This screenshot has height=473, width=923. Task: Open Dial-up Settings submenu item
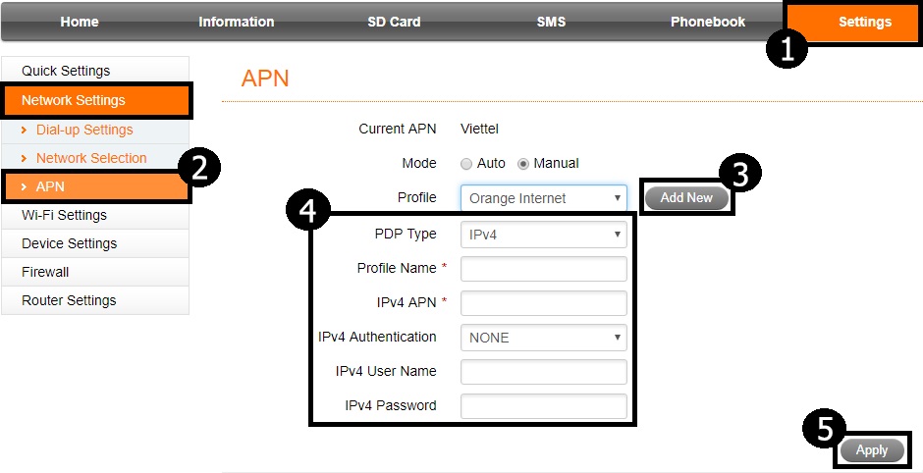[x=84, y=130]
